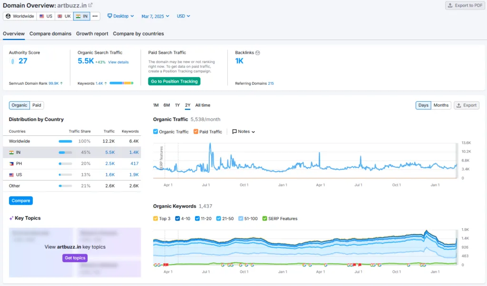Screen dimensions: 487x286
Task: Select the Paid tab
Action: point(37,105)
